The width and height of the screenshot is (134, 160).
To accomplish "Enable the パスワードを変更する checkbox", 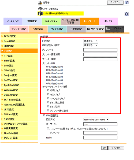I will click(48, 128).
